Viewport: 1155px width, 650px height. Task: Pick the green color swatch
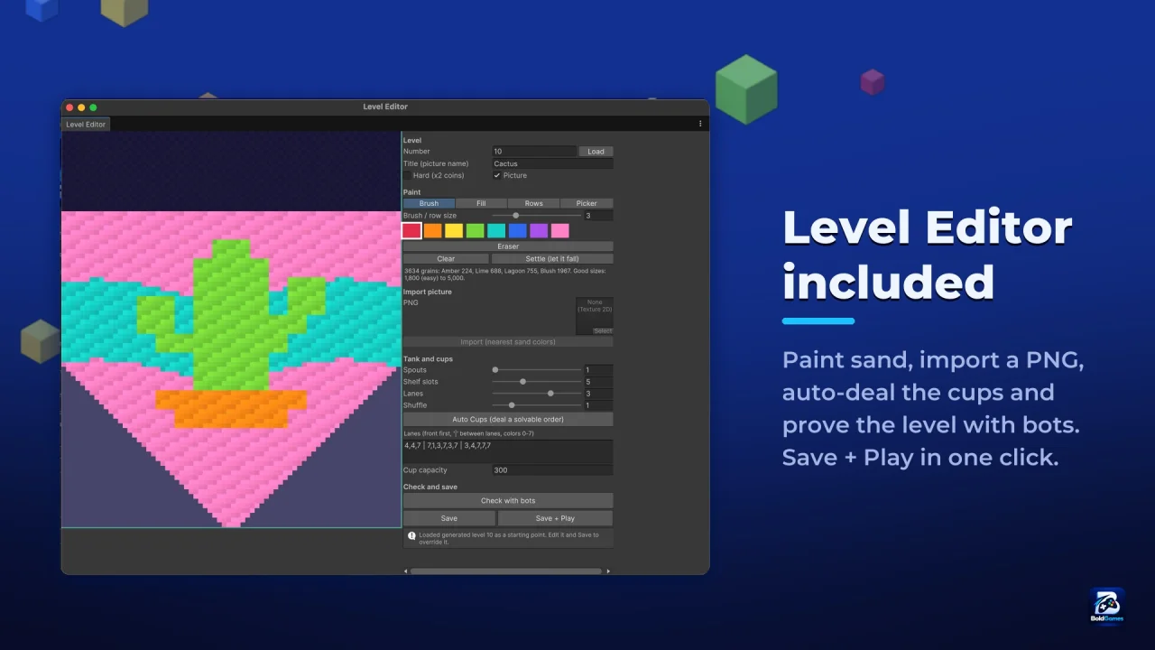[x=475, y=231]
